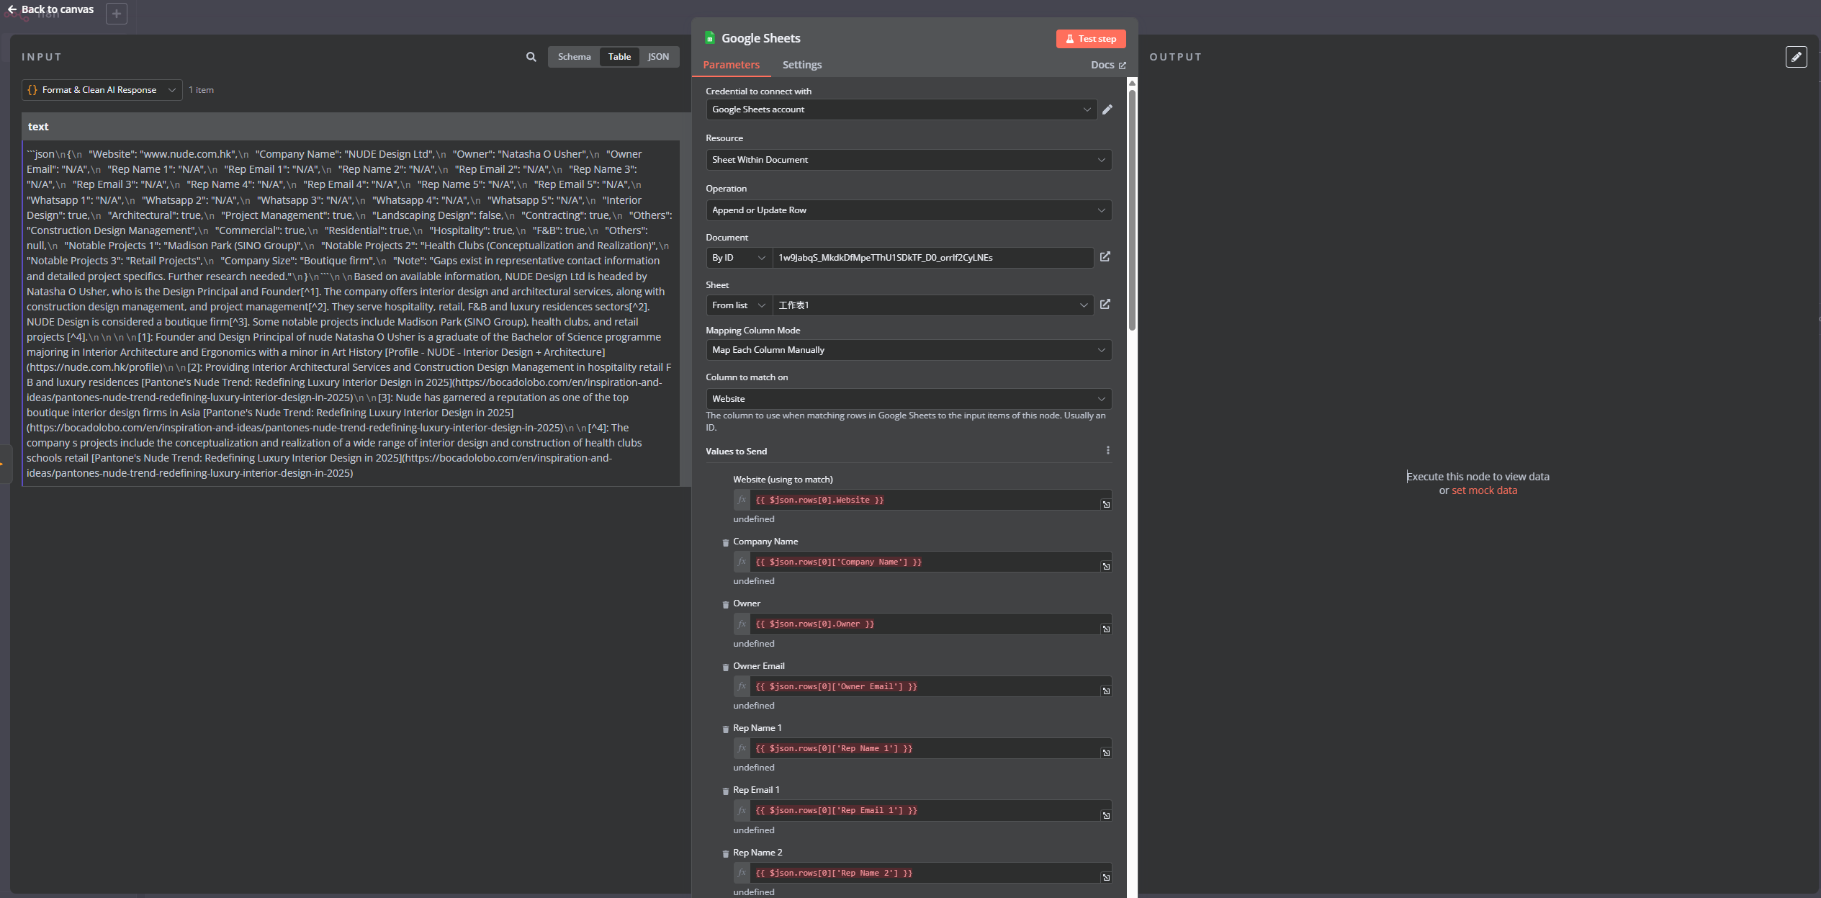Click set mock data link
1821x898 pixels.
coord(1484,490)
